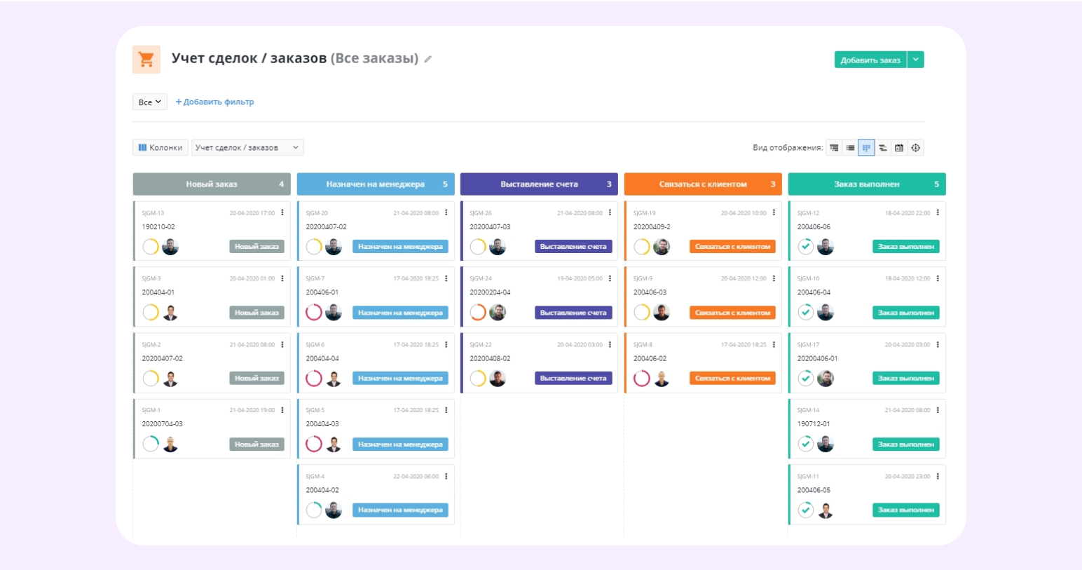Screen dimensions: 1082x570
Task: Click the 'Добавить фильтр' link
Action: (x=214, y=102)
